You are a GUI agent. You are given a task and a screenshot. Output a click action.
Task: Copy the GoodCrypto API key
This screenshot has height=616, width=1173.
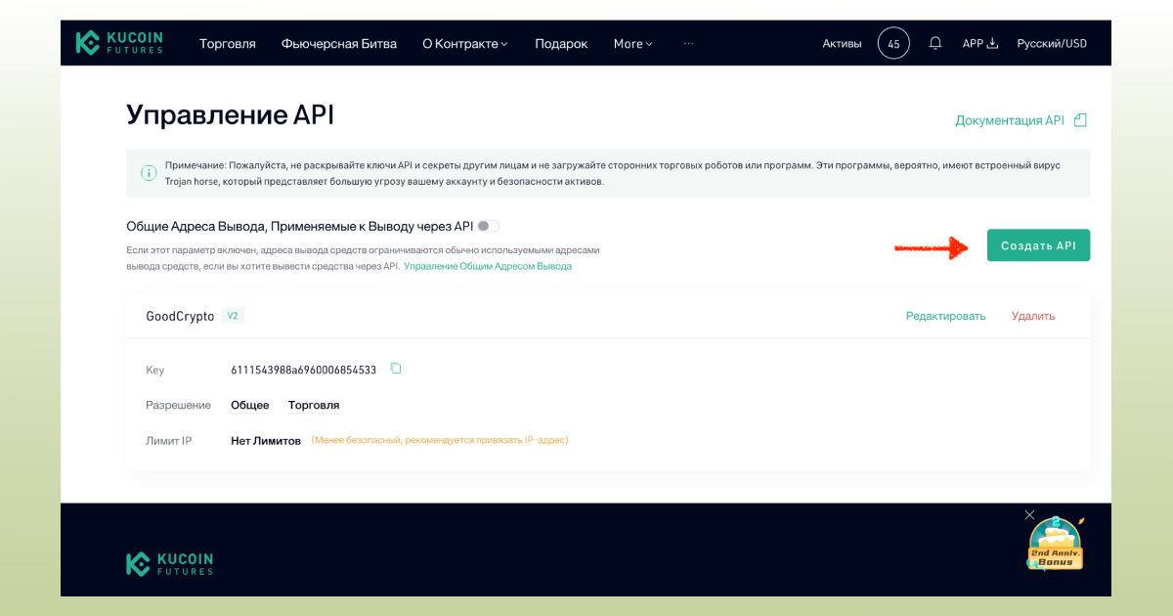(x=395, y=368)
